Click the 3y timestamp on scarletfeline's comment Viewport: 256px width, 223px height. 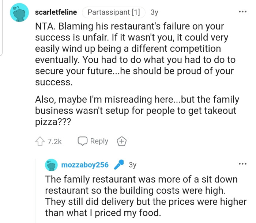(x=154, y=12)
